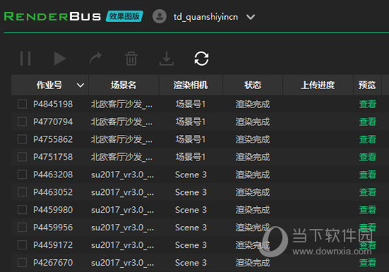Click scene name su2017_vr3.0_... in row P4463208
389x272 pixels.
[122, 175]
